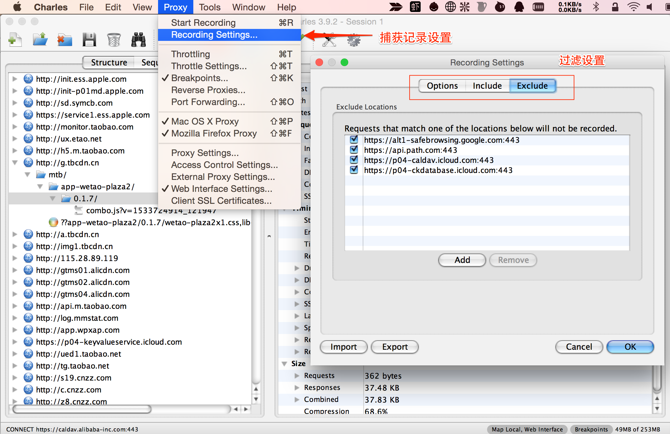
Task: Toggle Breakpoints... in Proxy menu
Action: coord(230,78)
